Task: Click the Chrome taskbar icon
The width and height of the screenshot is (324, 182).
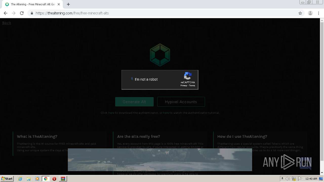Action: coord(46,179)
